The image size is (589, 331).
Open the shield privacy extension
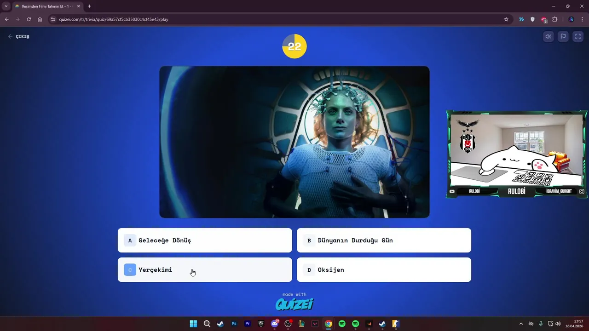tap(532, 19)
